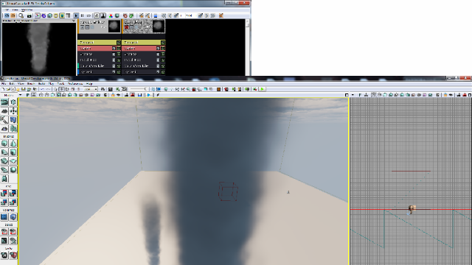
Task: Toggle the second emitter's Lifetime module checkbox
Action: 163,54
